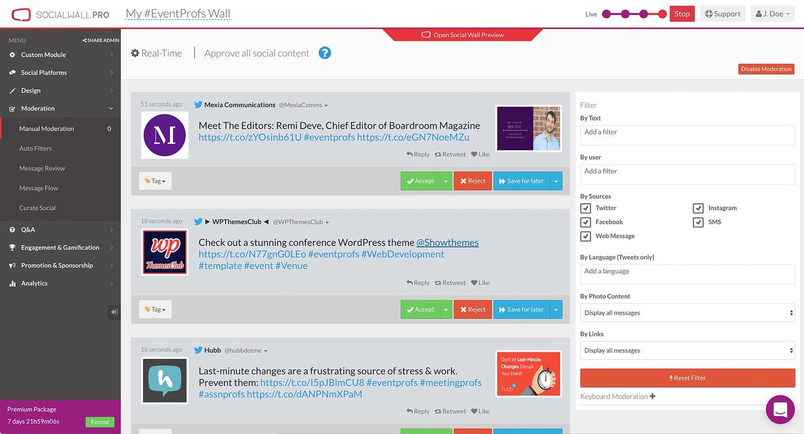Click Twitter bird icon beside Hubb
804x434 pixels.
click(198, 350)
